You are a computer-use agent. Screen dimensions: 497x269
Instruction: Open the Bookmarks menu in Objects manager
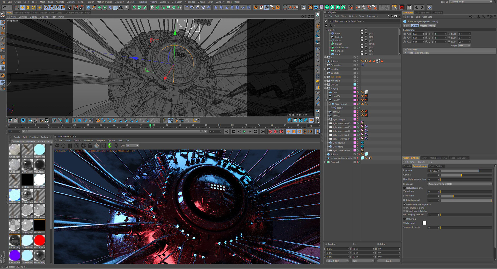[372, 16]
